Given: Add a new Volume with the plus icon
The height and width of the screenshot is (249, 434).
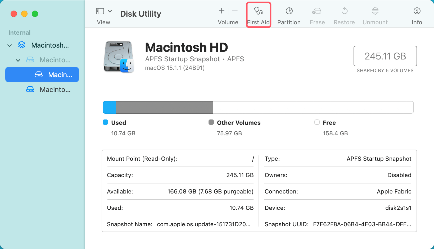Looking at the screenshot, I should click(x=221, y=11).
